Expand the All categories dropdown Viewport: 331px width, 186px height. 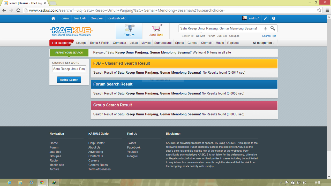264,43
